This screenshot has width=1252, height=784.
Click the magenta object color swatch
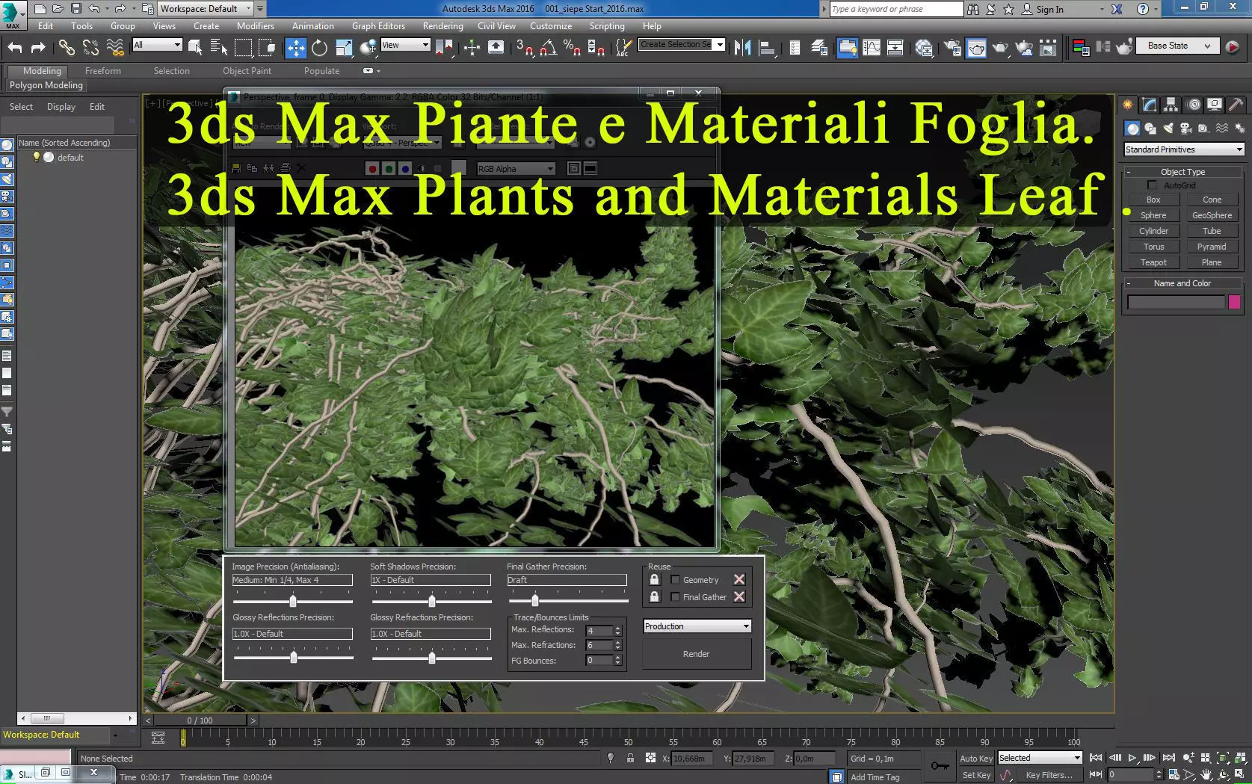[x=1234, y=302]
